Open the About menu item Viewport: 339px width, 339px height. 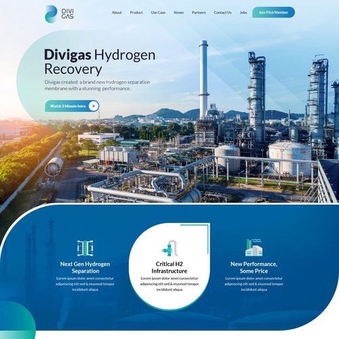pyautogui.click(x=117, y=12)
